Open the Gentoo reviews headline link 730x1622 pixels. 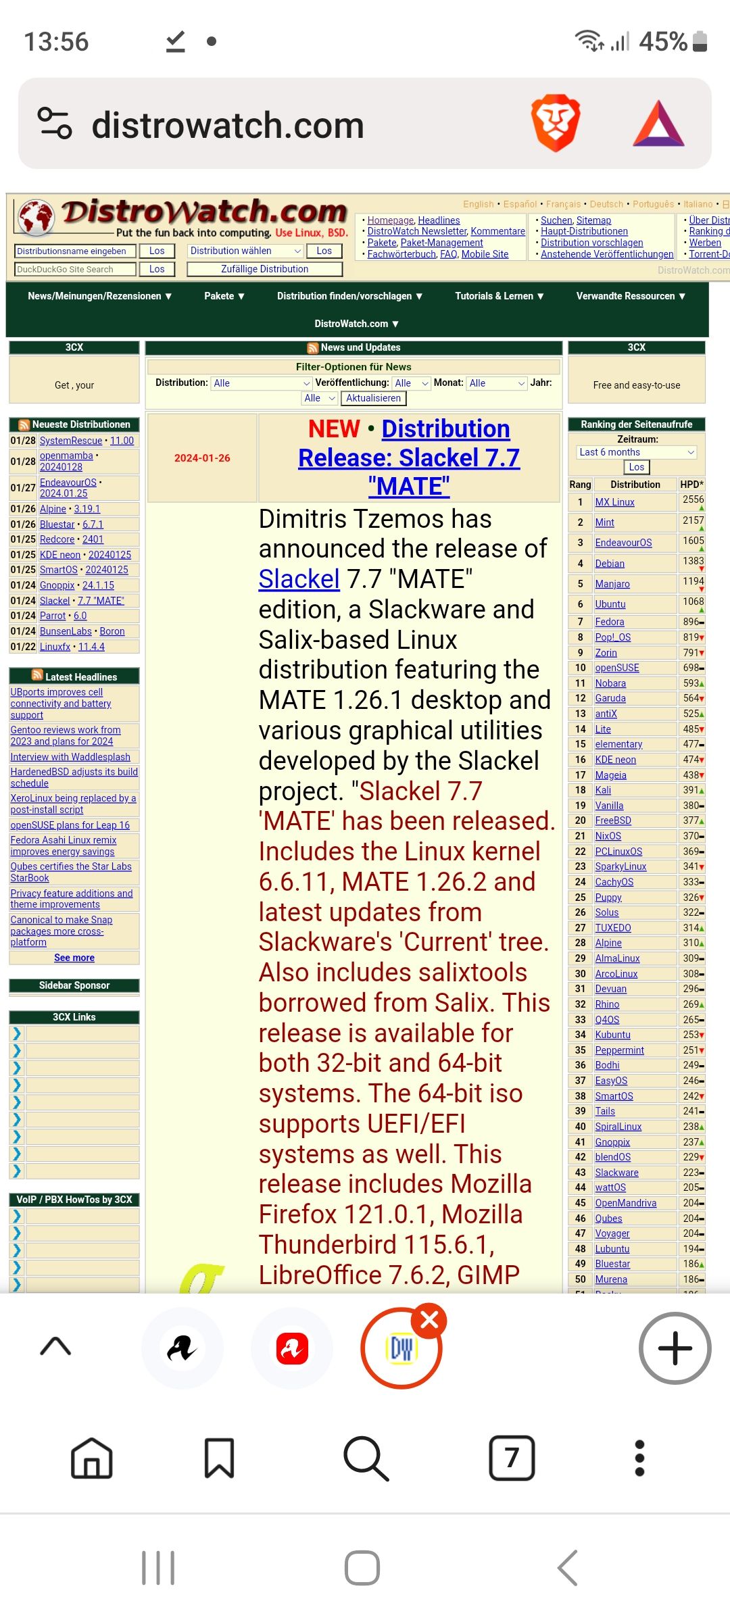click(66, 735)
